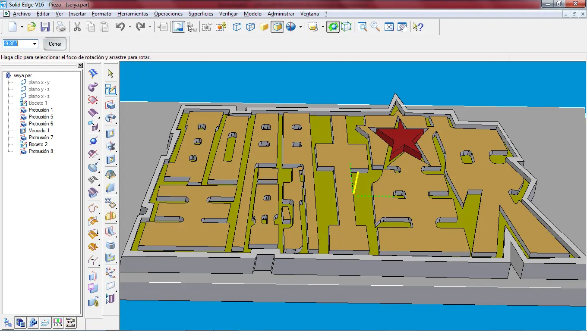Toggle the shaded with visible edges display

point(277,27)
